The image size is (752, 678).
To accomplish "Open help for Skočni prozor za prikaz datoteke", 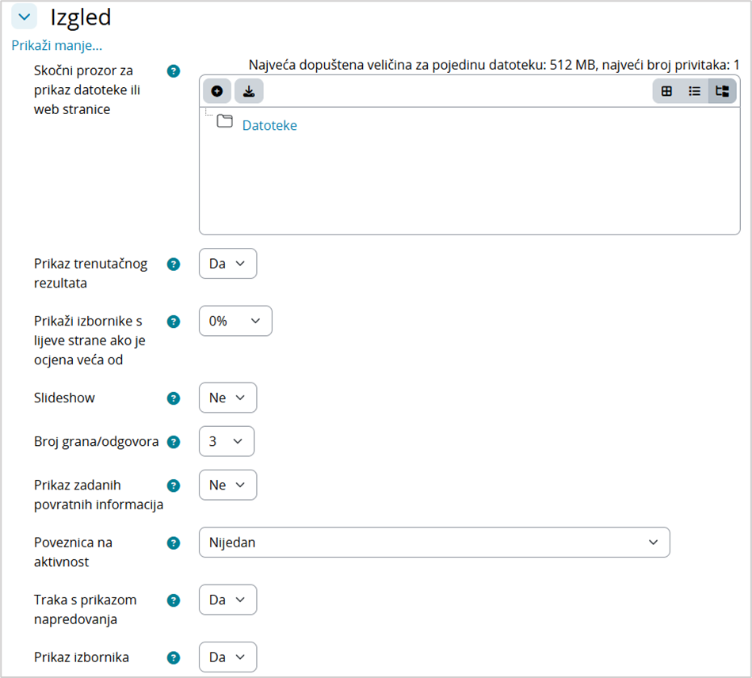I will point(174,71).
